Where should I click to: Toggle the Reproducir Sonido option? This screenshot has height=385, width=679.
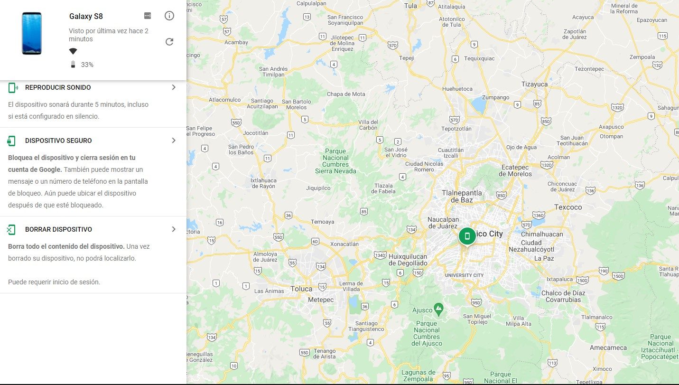58,87
